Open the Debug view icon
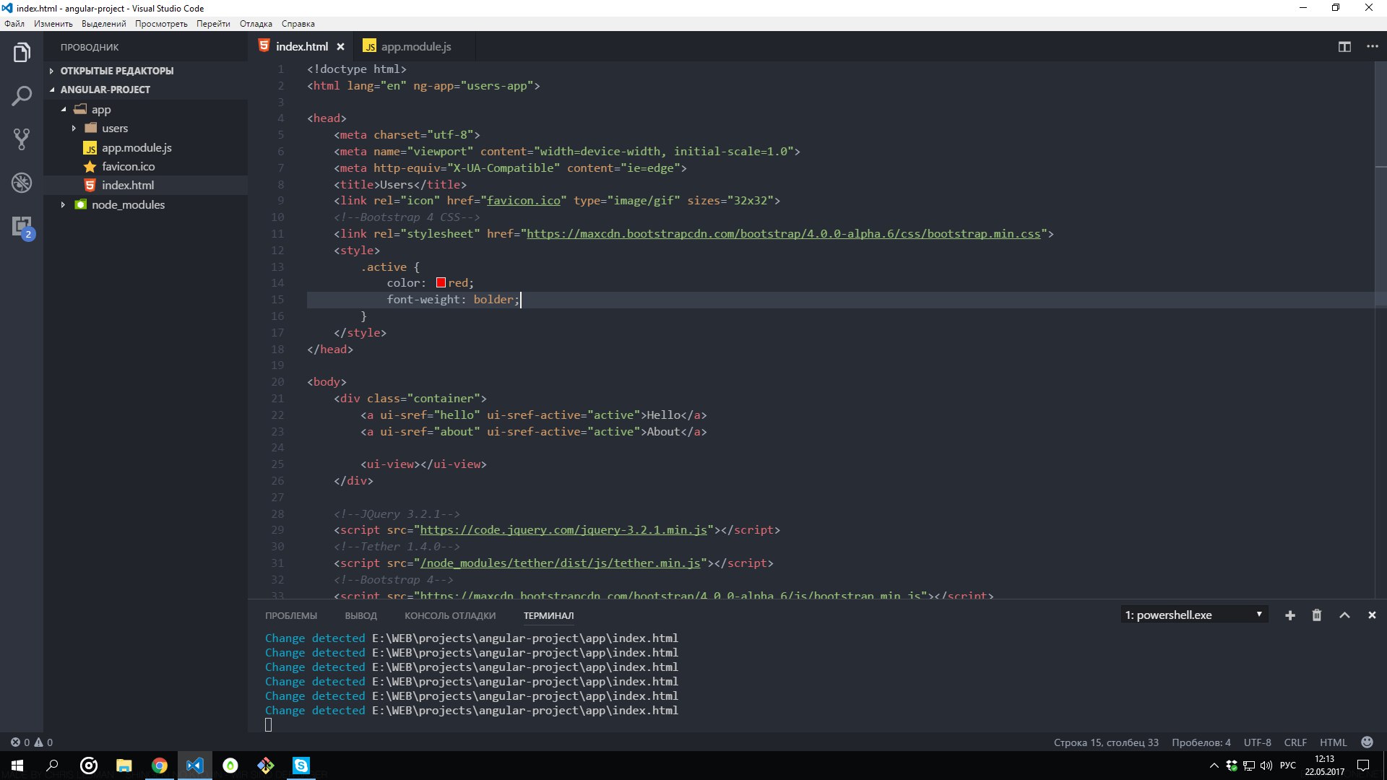Viewport: 1387px width, 780px height. pyautogui.click(x=22, y=183)
